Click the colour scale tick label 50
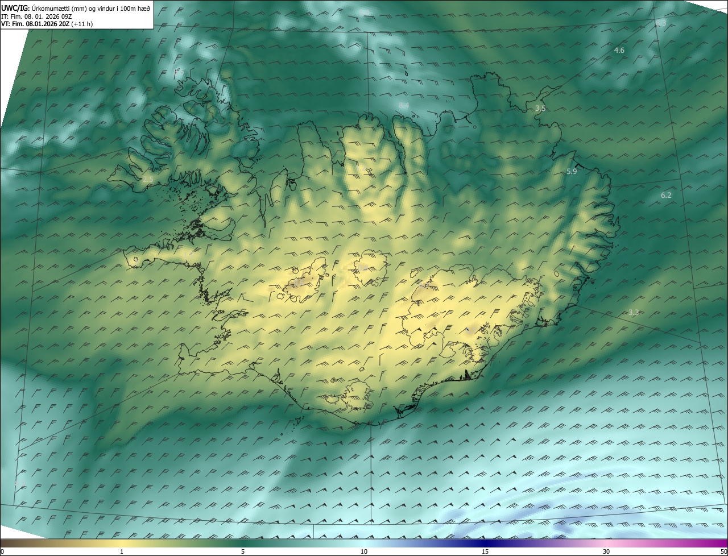728x556 pixels. [x=723, y=551]
